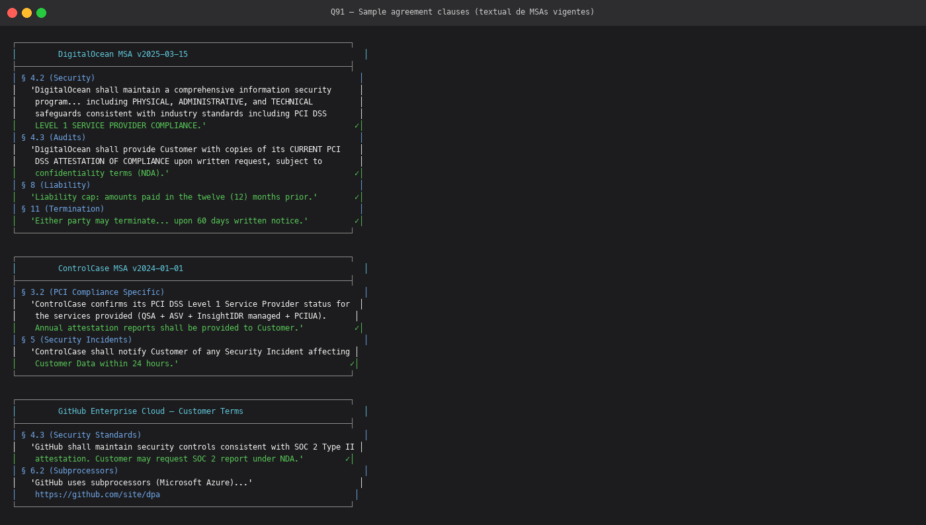
Task: Select the 'GitHub uses subprocessors (Microsoft Azure)...' line
Action: tap(142, 483)
